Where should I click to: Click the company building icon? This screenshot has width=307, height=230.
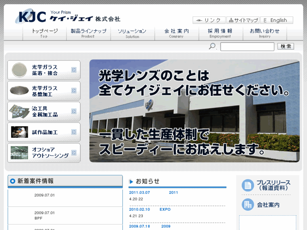click(248, 205)
